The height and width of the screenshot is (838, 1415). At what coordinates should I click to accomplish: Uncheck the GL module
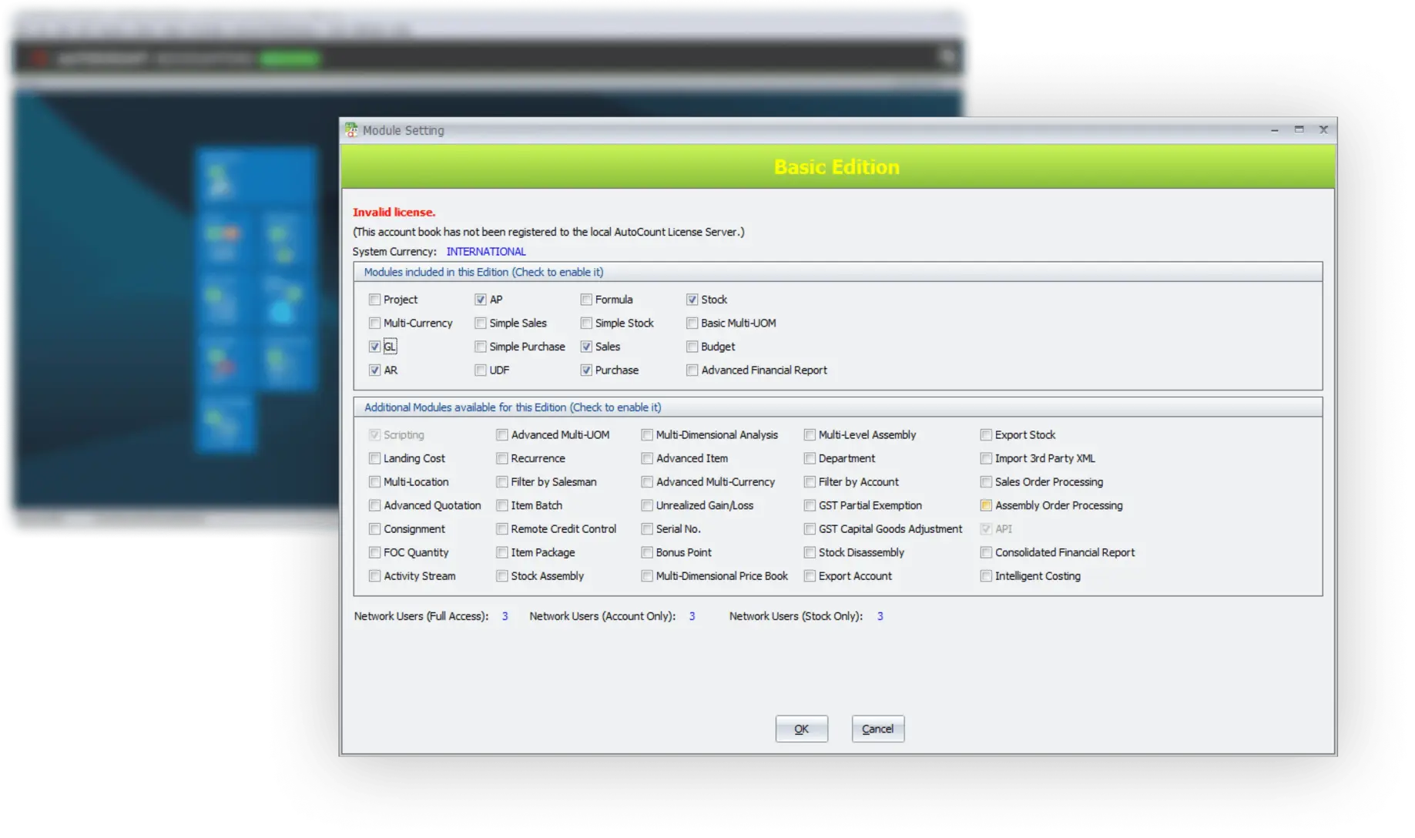[x=374, y=347]
